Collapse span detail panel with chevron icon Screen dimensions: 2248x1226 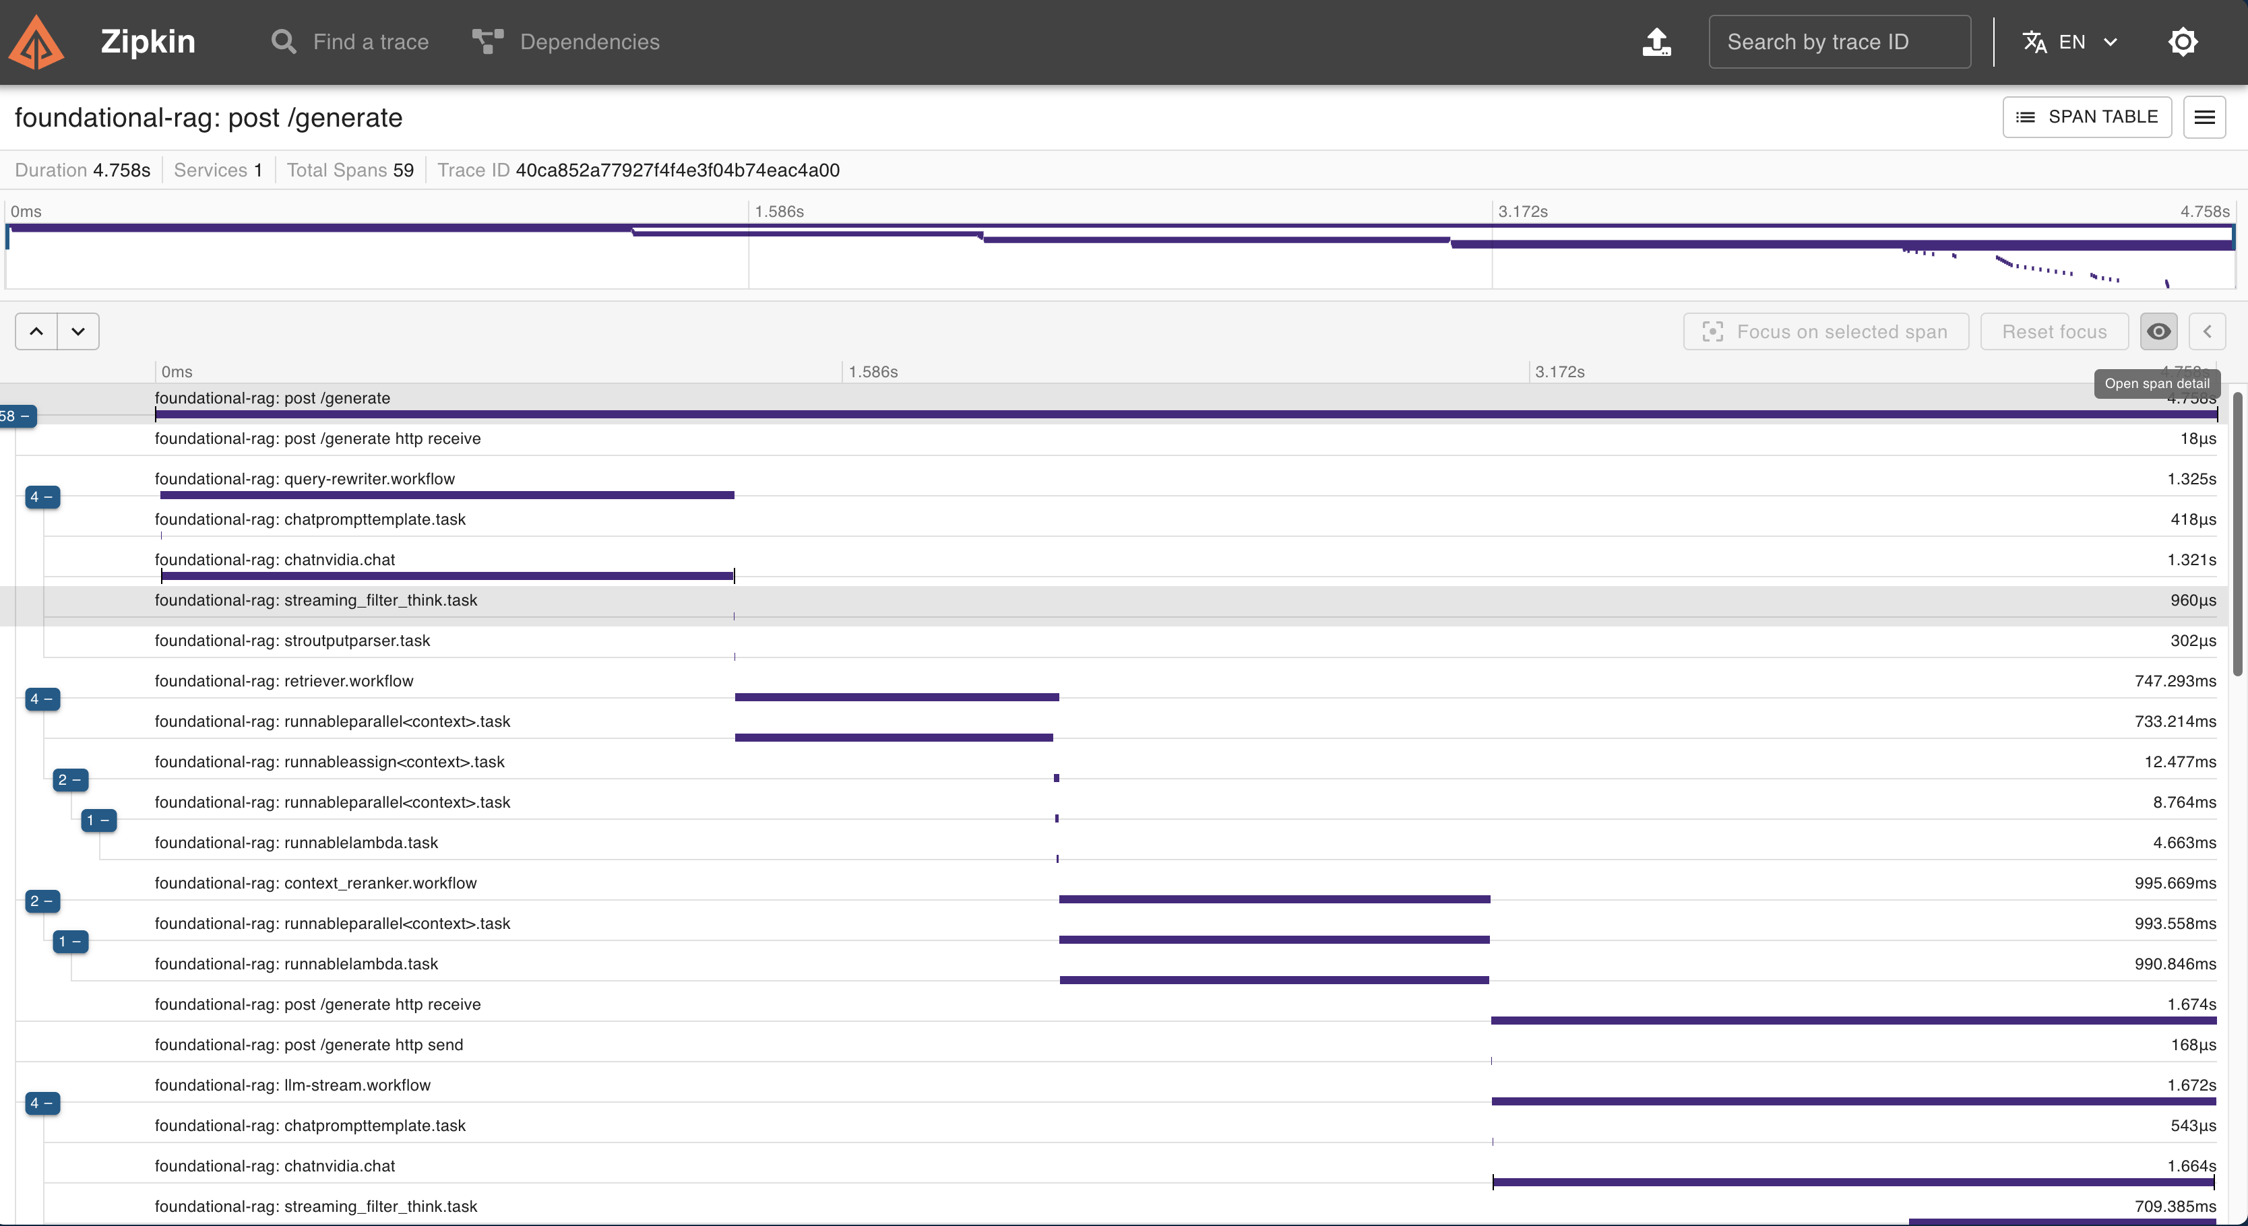[x=2207, y=331]
